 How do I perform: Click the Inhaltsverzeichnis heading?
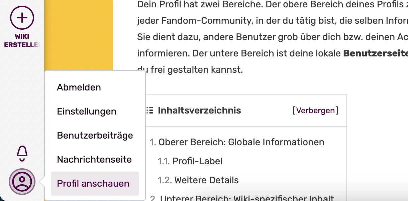pos(199,111)
